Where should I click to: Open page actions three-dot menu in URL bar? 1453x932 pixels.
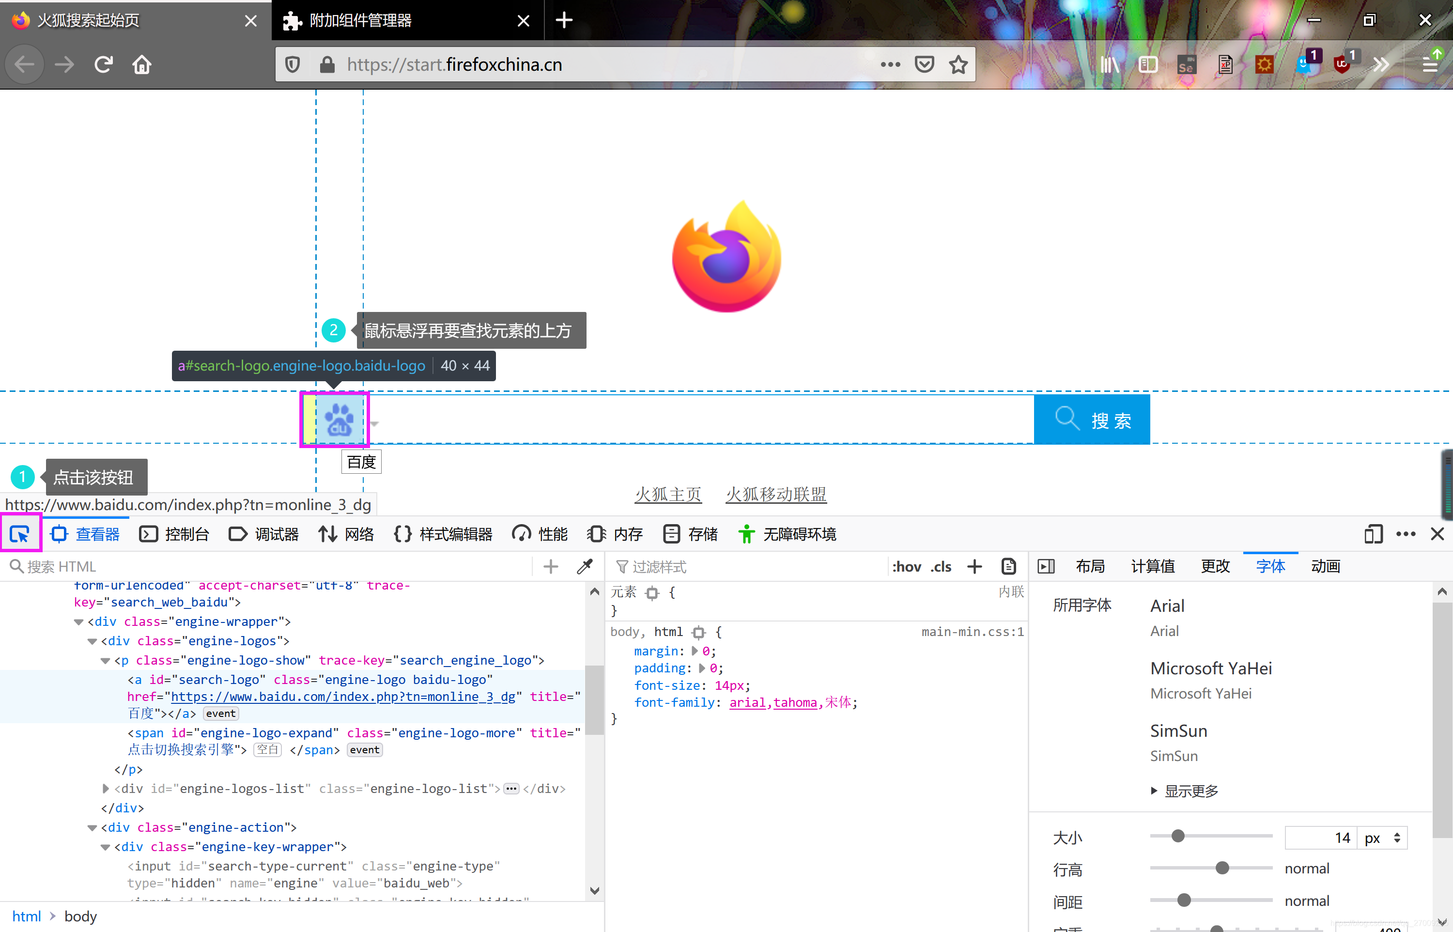(890, 64)
